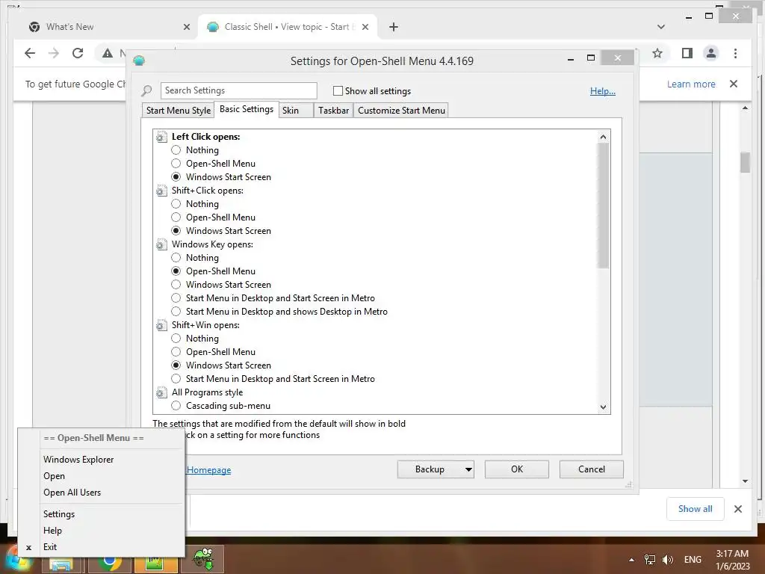Click the Open-Shell shell icon in settings title bar

(139, 61)
